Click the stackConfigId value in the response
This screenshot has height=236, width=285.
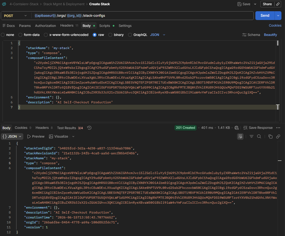(x=95, y=148)
